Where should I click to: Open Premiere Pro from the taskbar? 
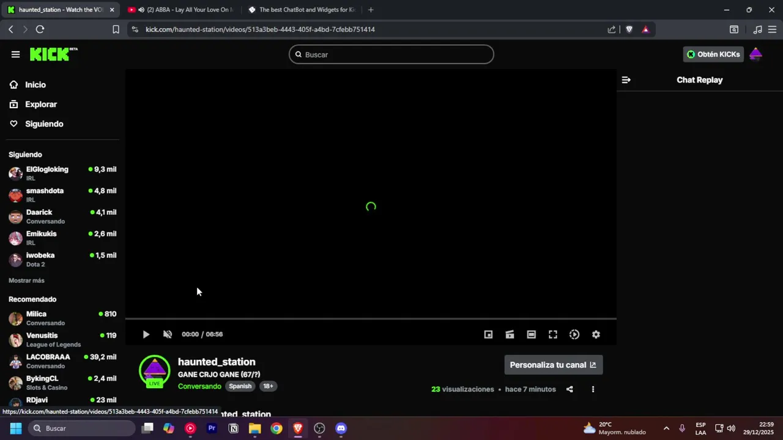[212, 428]
